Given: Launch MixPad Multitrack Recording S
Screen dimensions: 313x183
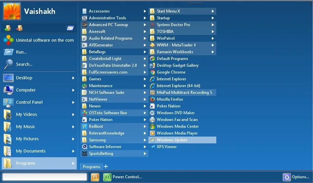Looking at the screenshot, I should coord(182,93).
